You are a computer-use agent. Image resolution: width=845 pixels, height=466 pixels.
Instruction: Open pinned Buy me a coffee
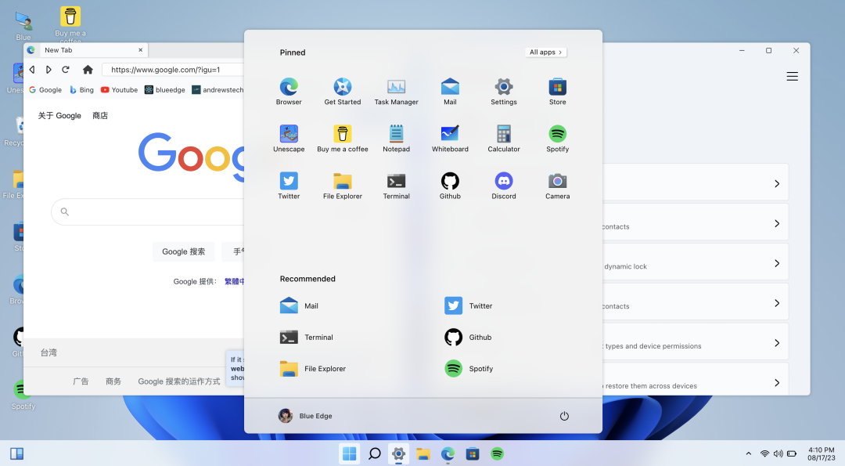click(342, 139)
